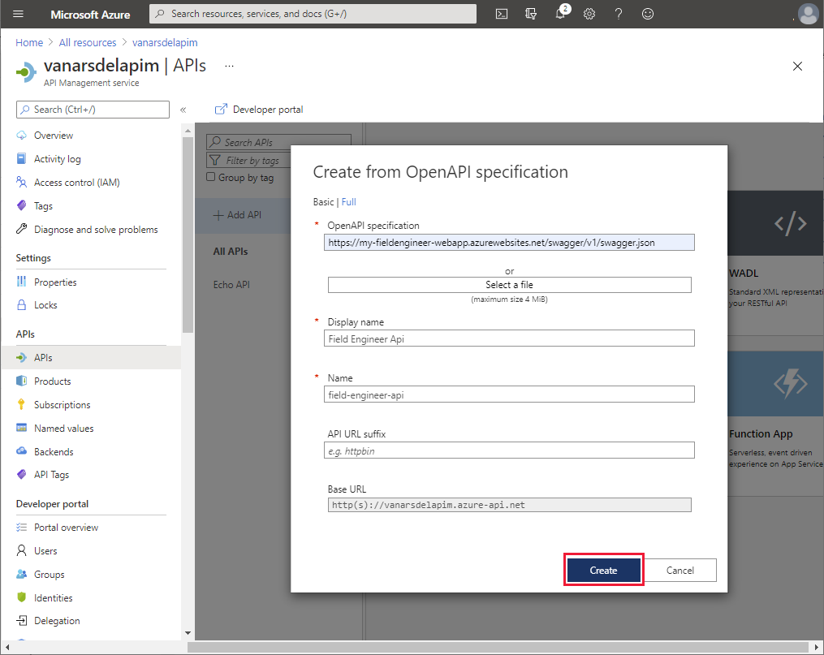Viewport: 824px width, 655px height.
Task: Open the Help question mark
Action: click(619, 14)
